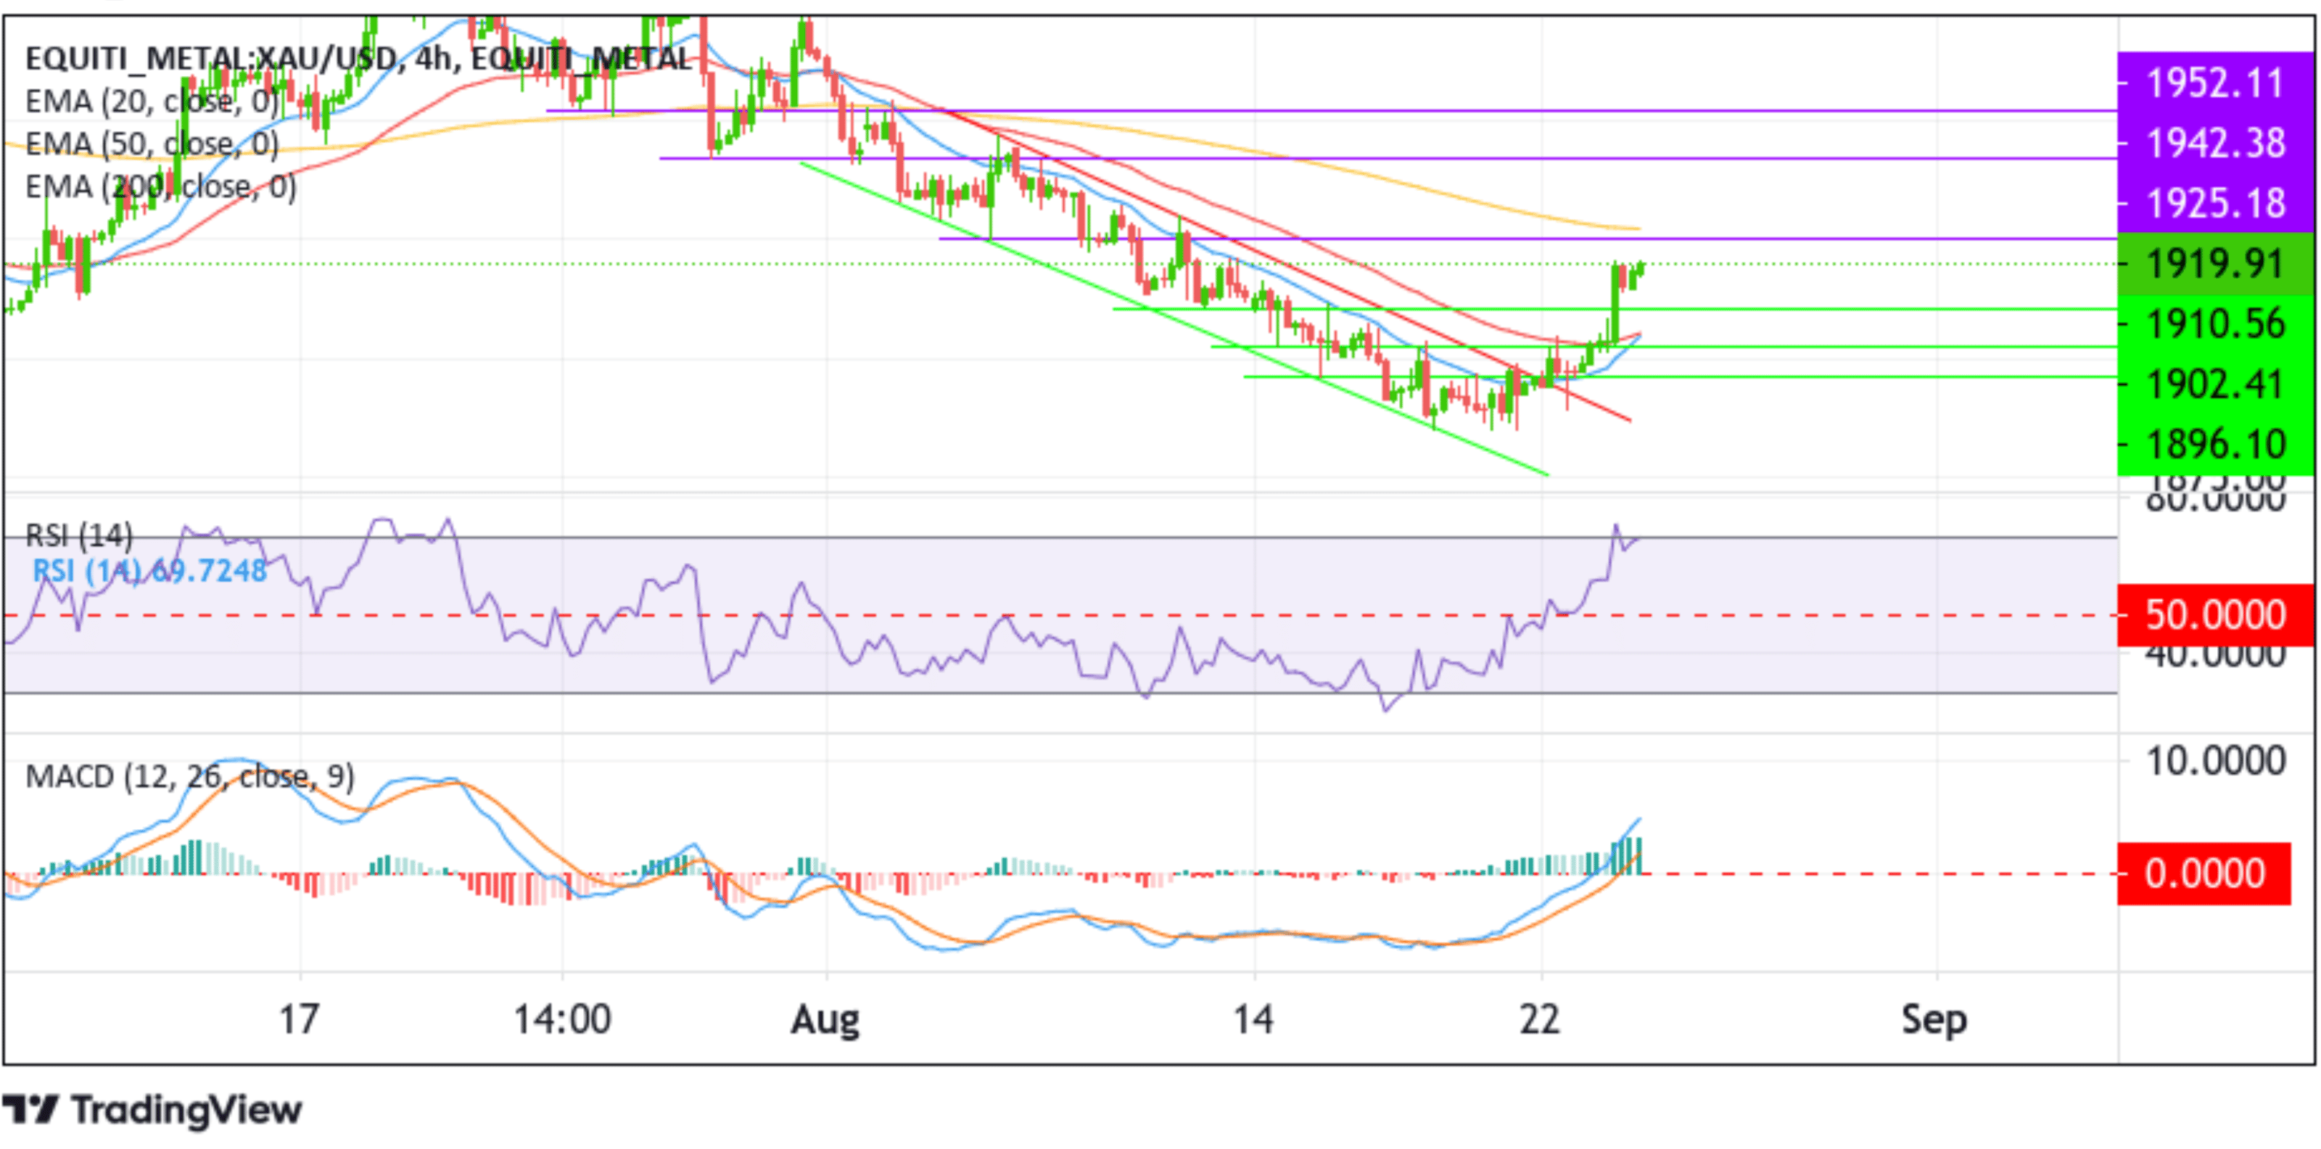Click the MACD 10.0000 axis value
Viewport: 2321px width, 1149px height.
pos(2216,762)
